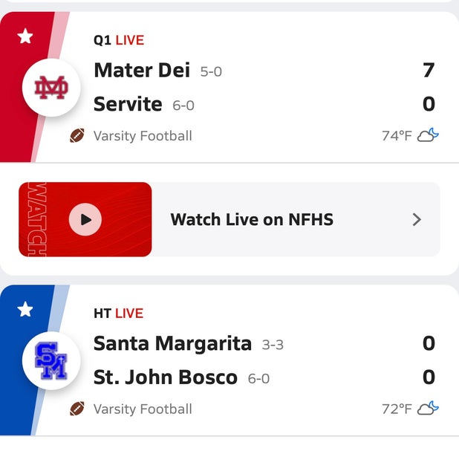Tap the red WATCH thumbnail
The height and width of the screenshot is (451, 459).
[85, 219]
